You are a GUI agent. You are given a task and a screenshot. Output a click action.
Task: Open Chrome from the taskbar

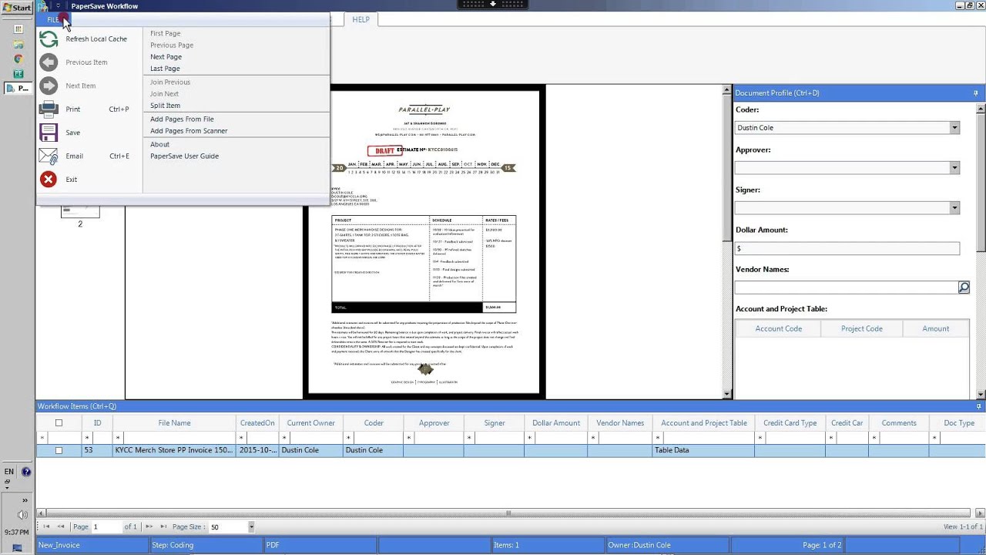18,59
